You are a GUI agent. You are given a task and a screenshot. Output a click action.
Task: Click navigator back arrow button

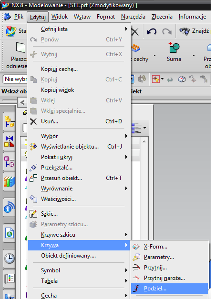pos(22,102)
